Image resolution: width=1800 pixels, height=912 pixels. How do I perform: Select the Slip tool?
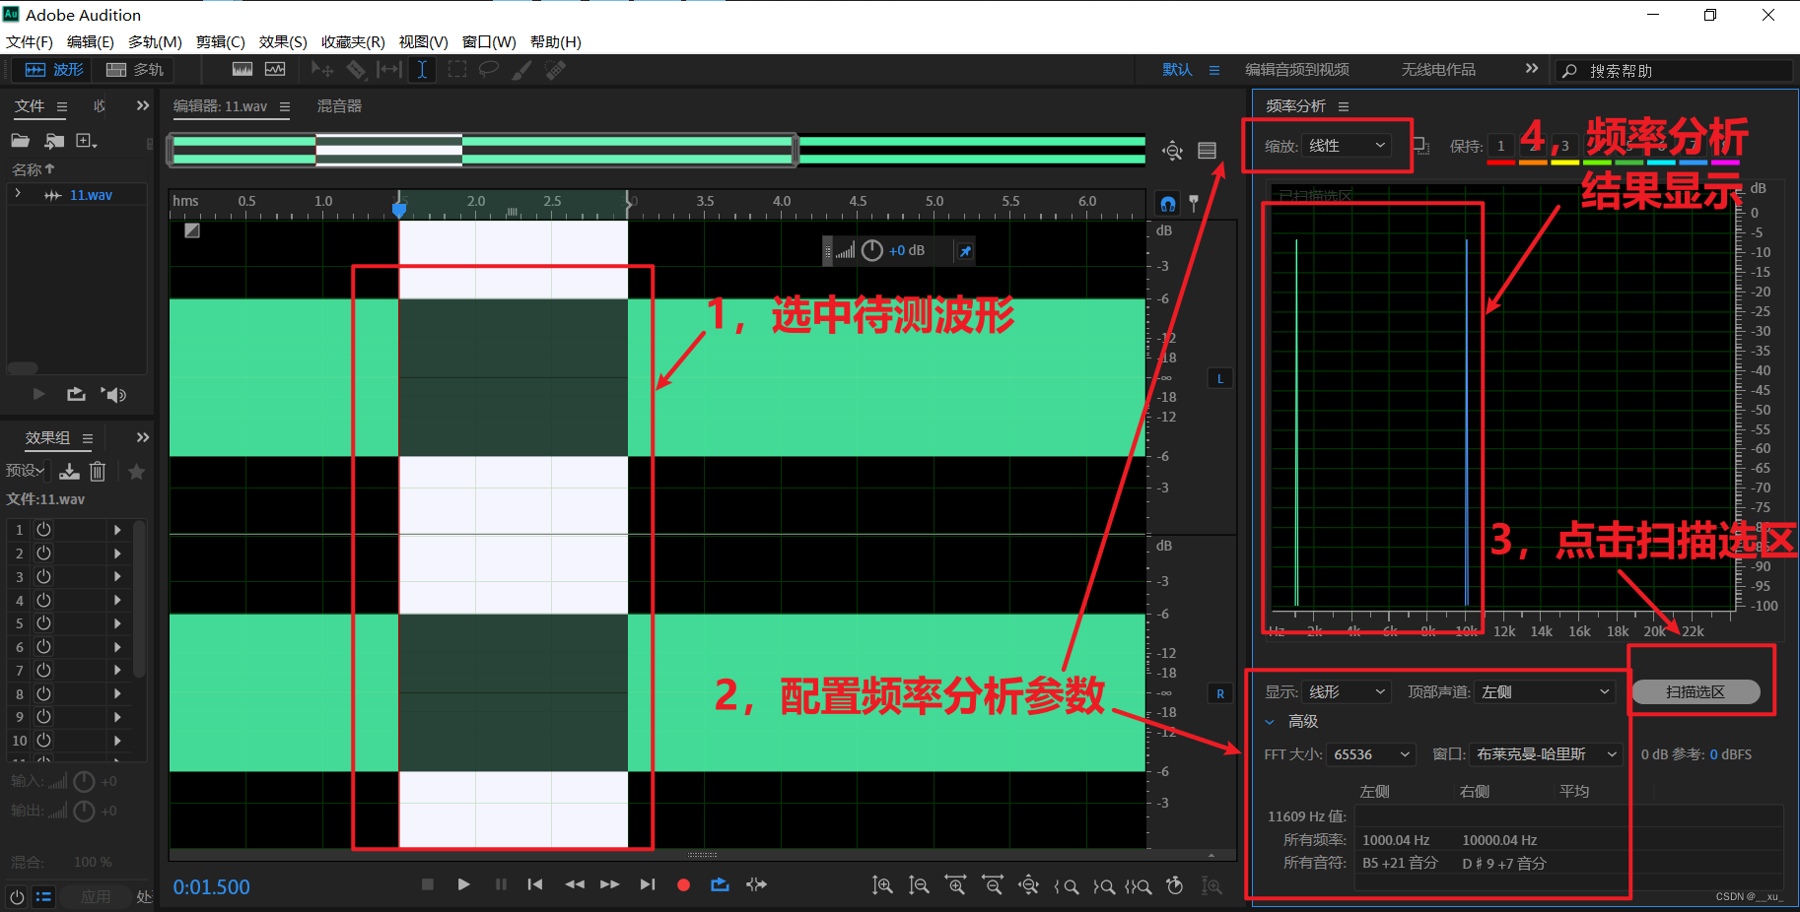click(x=389, y=70)
